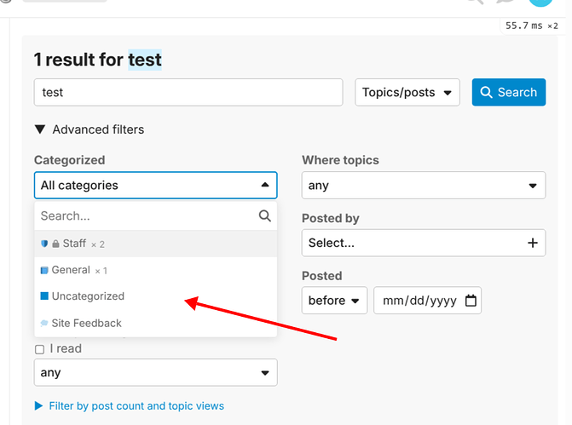Viewport: 572px width, 425px height.
Task: Click the Staff category shield badge icon
Action: point(44,244)
